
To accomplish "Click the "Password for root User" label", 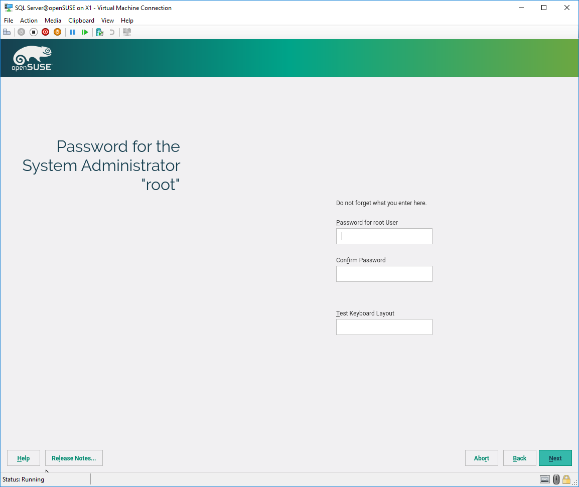I will (367, 223).
